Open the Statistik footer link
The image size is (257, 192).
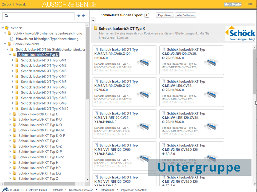point(58,190)
